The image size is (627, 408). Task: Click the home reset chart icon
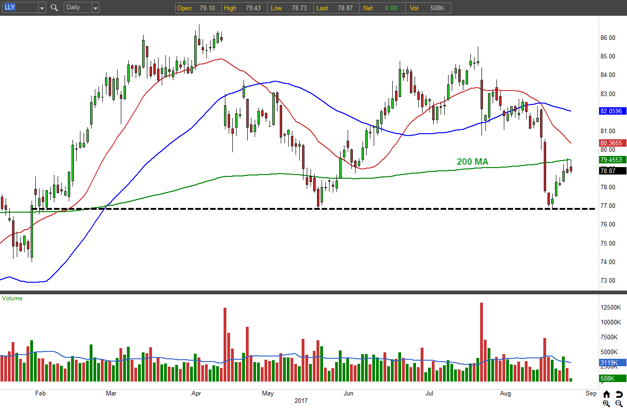(x=606, y=394)
